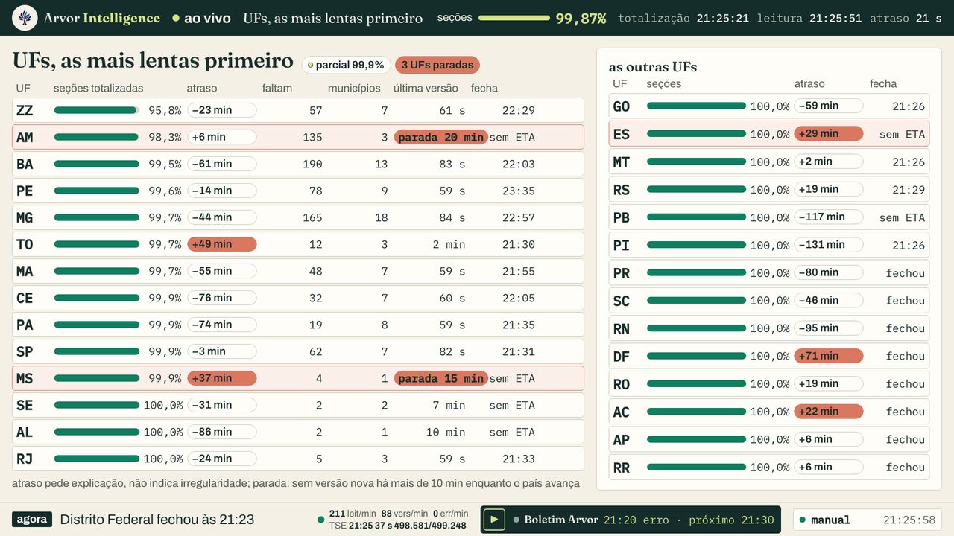Viewport: 954px width, 536px height.
Task: Click the GO row in outras UFs
Action: (769, 106)
